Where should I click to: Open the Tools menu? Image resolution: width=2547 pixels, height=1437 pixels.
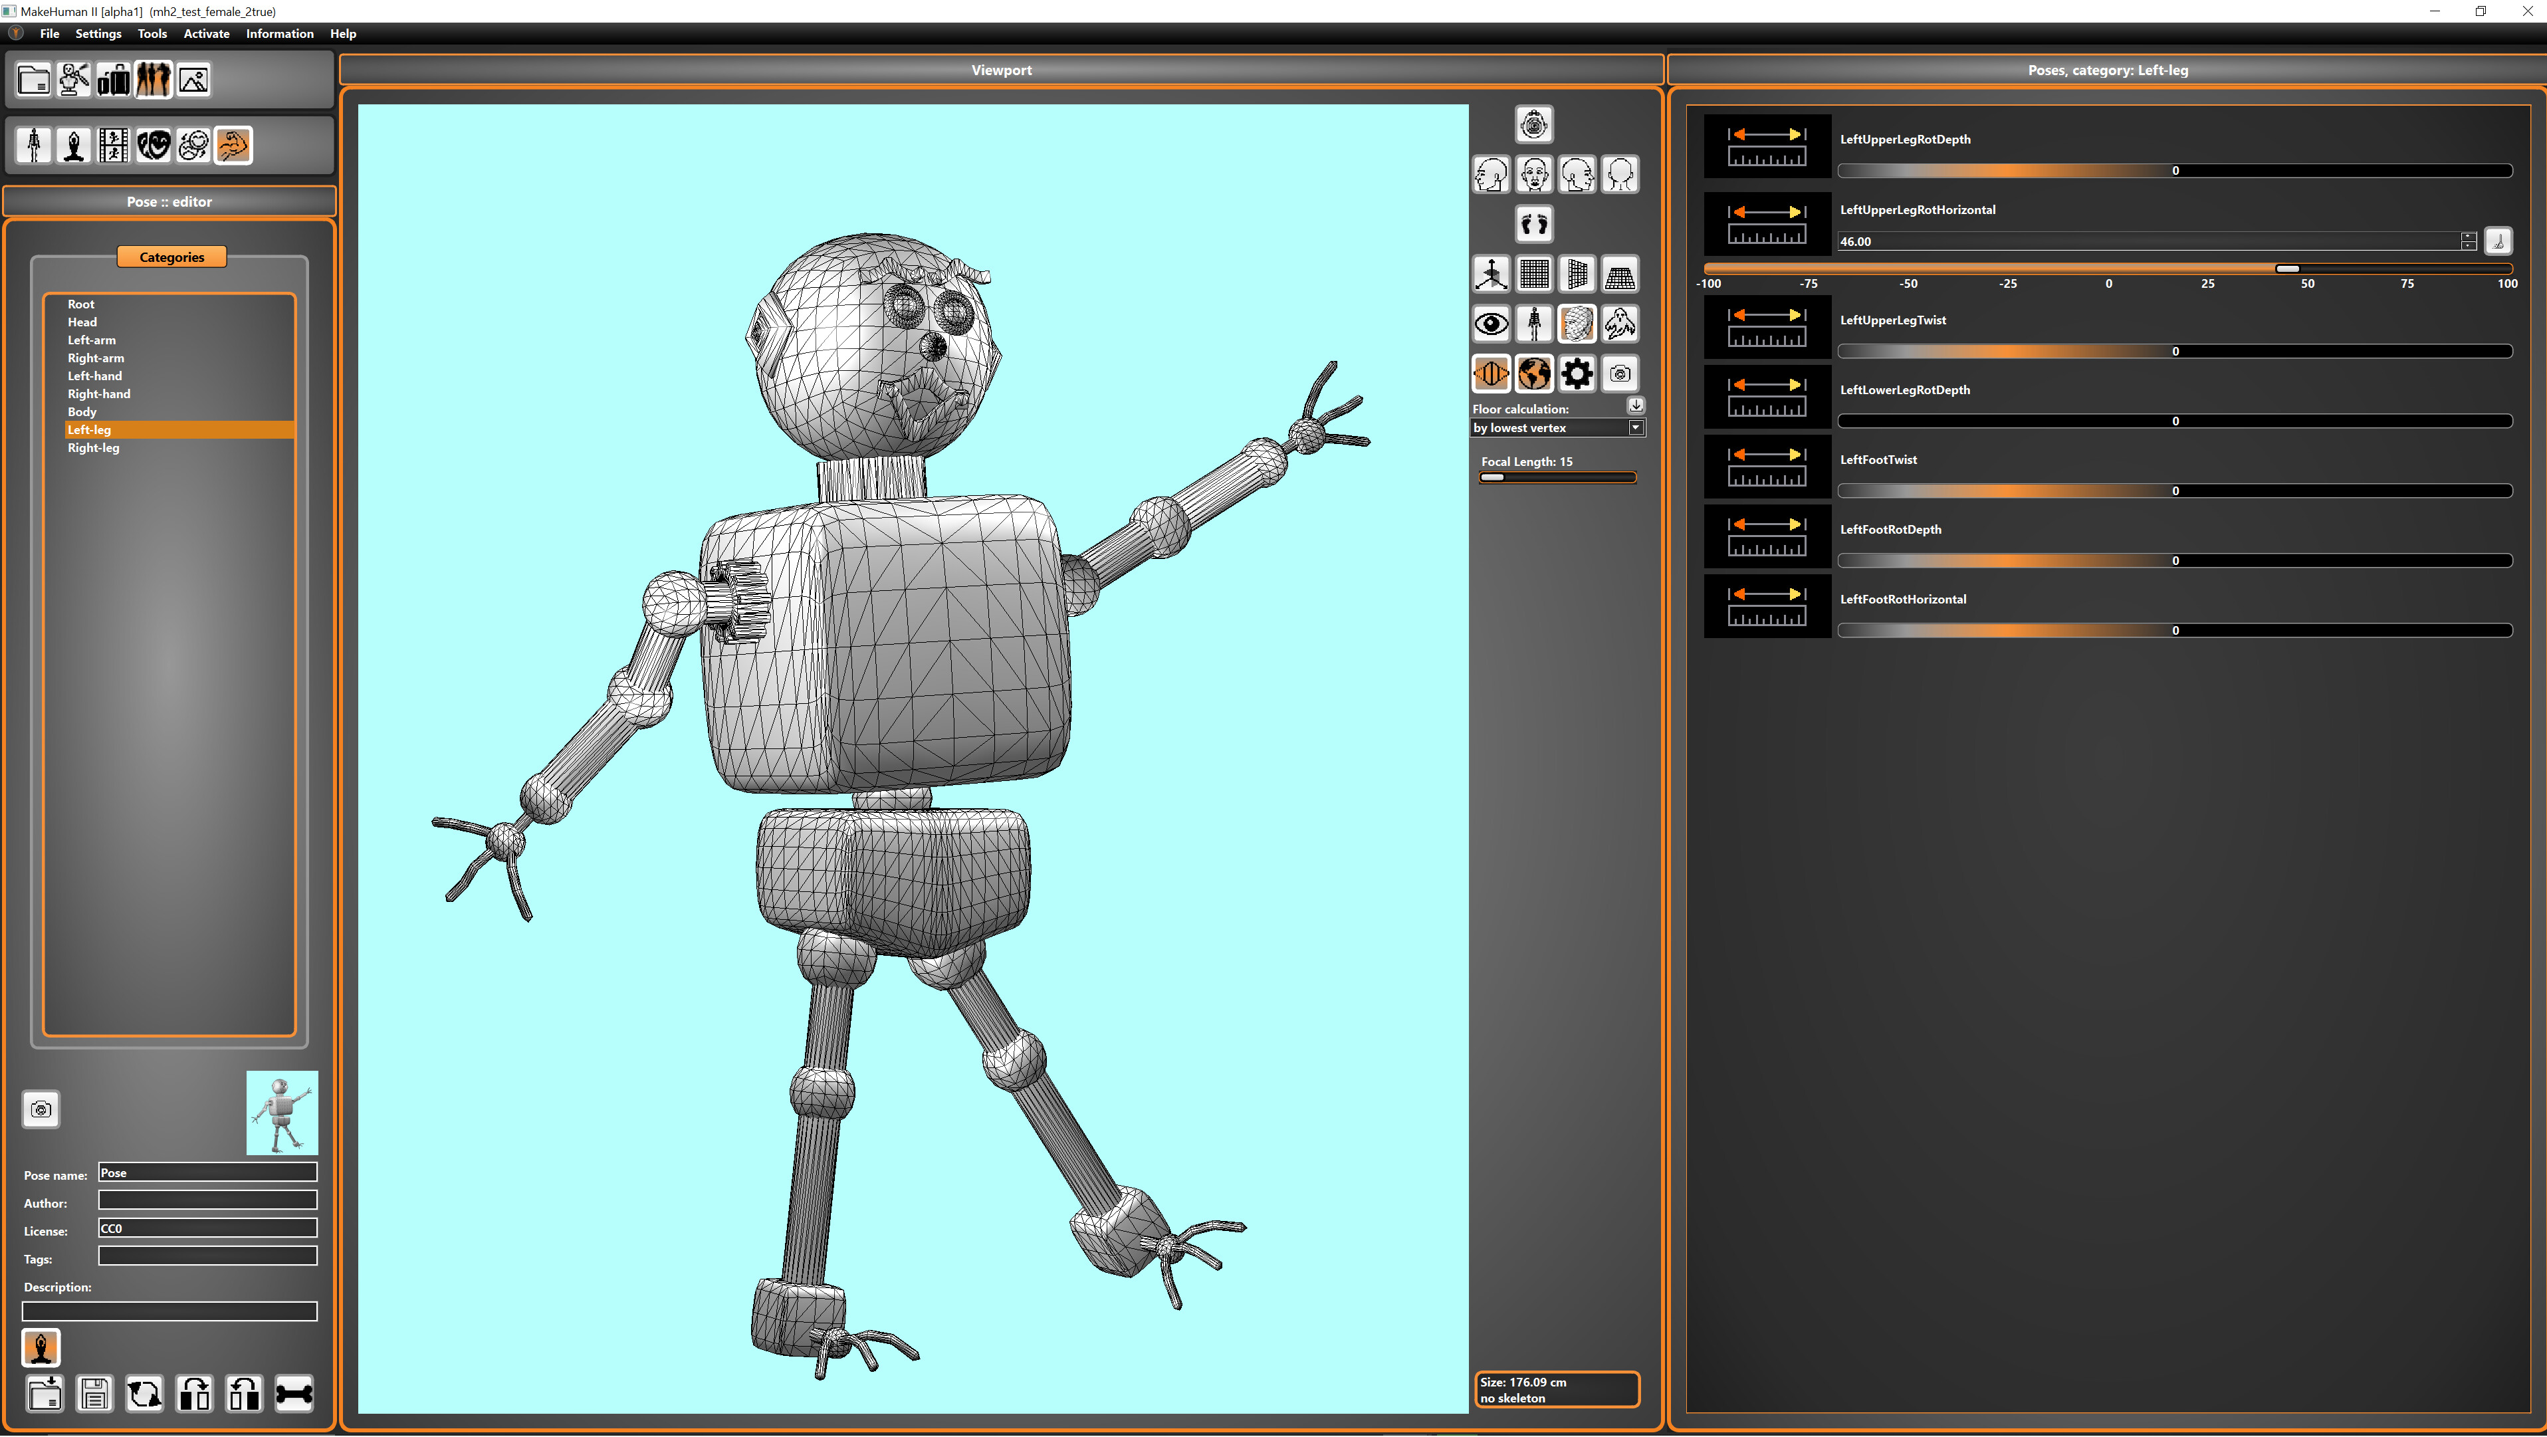[152, 34]
